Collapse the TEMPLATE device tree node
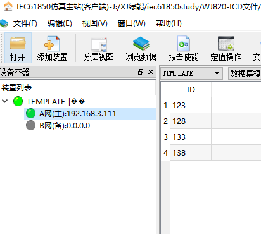261x234 pixels. 4,101
